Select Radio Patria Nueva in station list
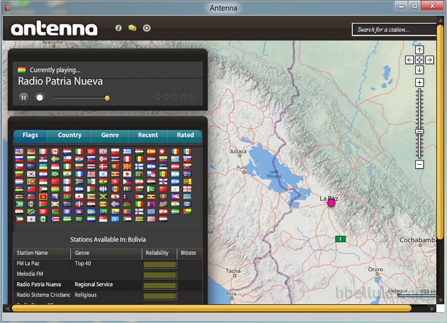 108,285
